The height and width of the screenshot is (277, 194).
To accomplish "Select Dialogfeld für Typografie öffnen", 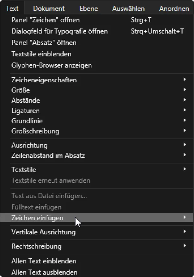I will pos(60,32).
